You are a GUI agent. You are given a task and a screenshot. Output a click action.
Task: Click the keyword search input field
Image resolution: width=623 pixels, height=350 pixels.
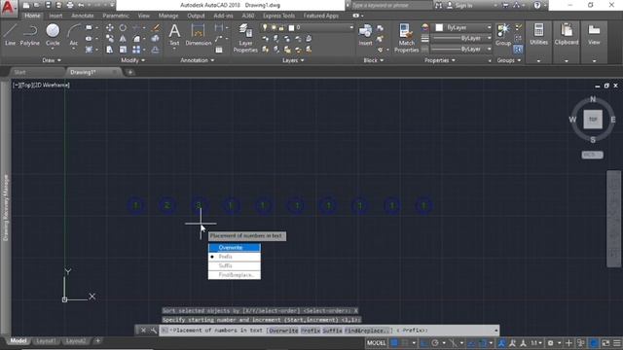click(x=391, y=5)
